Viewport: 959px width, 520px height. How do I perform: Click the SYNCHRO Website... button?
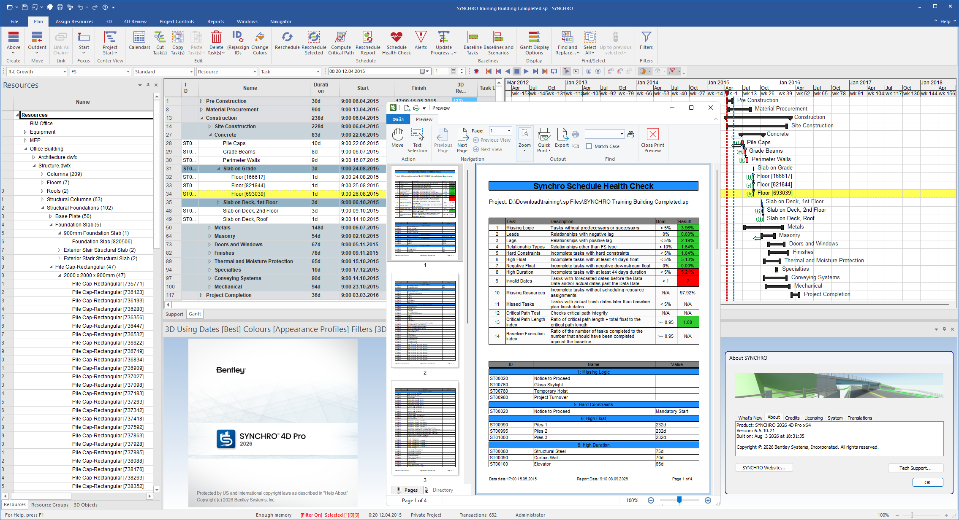pyautogui.click(x=764, y=468)
